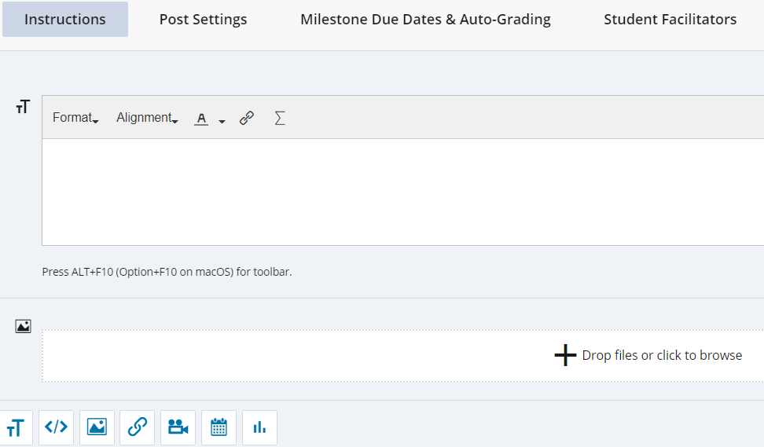Select the image block icon beside upload area
This screenshot has width=764, height=447.
(23, 326)
